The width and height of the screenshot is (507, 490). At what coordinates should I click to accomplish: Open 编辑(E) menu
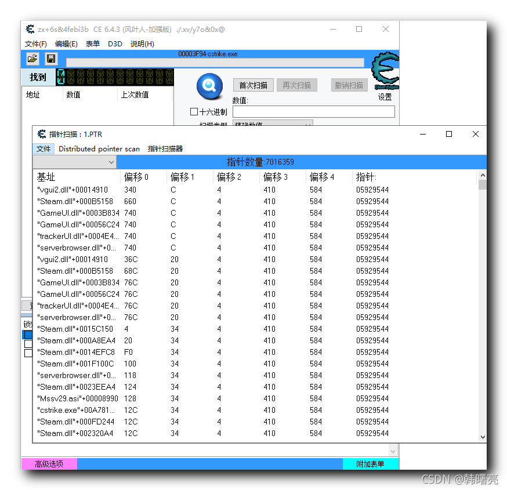(66, 44)
